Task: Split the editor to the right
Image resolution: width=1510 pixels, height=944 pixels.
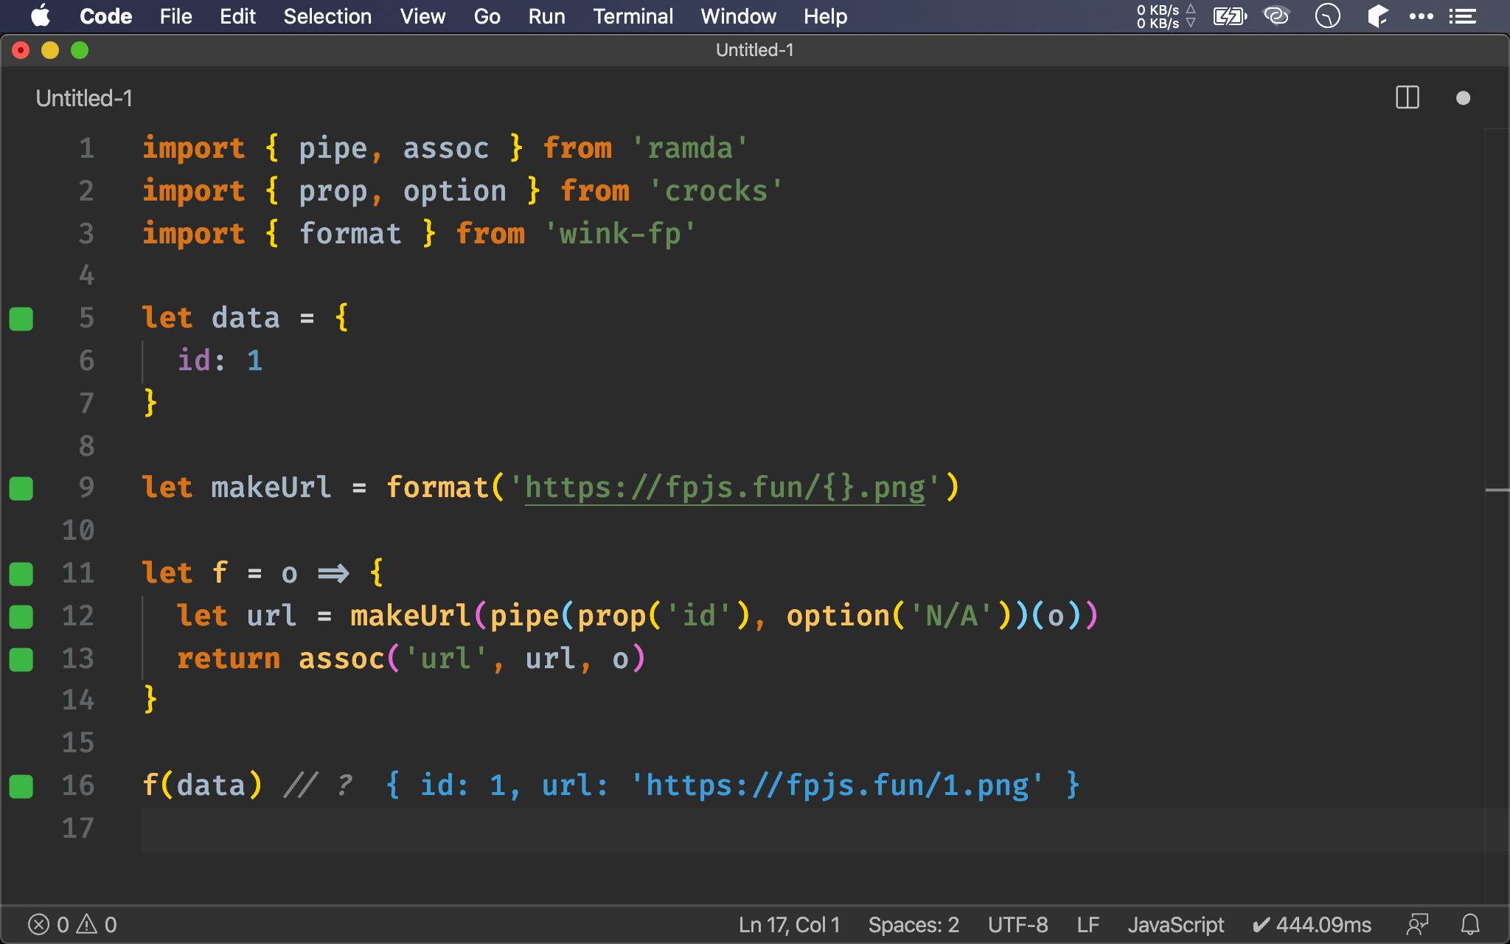Action: (1408, 97)
